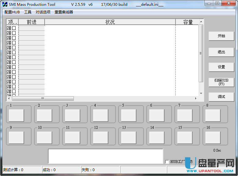The width and height of the screenshot is (238, 176).
Task: Click the SMI app icon in title bar
Action: pos(5,5)
